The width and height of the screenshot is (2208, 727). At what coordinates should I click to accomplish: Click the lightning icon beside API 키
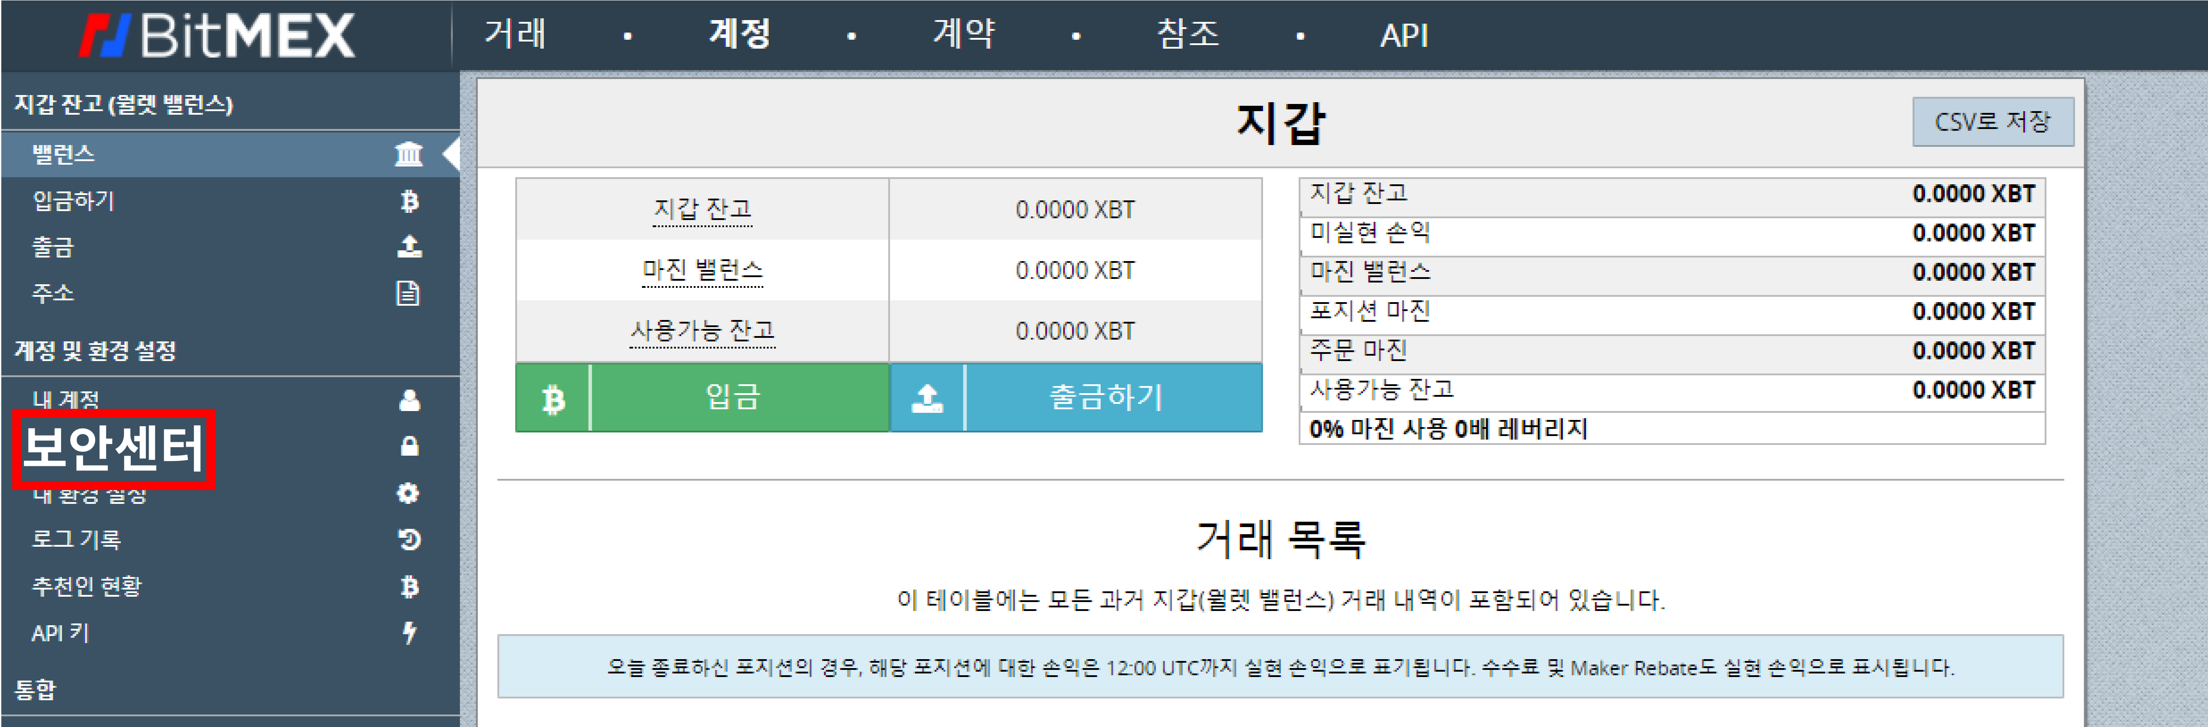click(409, 633)
